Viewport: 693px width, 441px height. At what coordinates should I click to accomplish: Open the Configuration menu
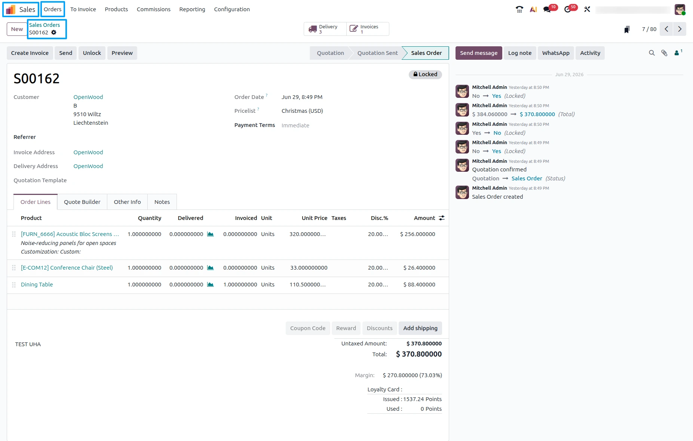click(232, 9)
